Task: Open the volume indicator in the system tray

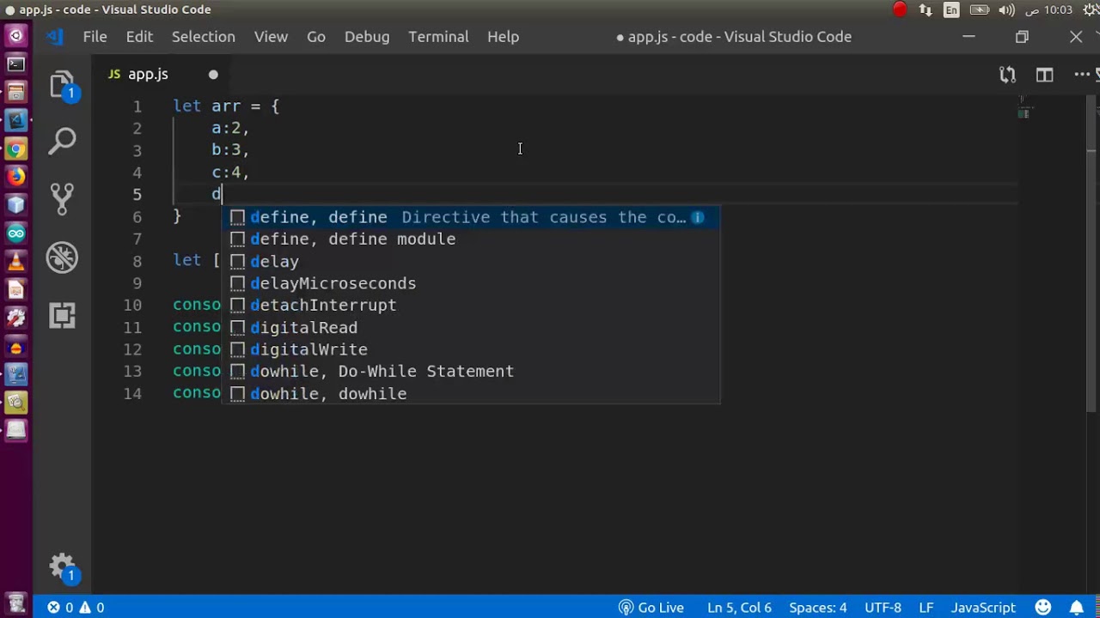Action: (x=1005, y=9)
